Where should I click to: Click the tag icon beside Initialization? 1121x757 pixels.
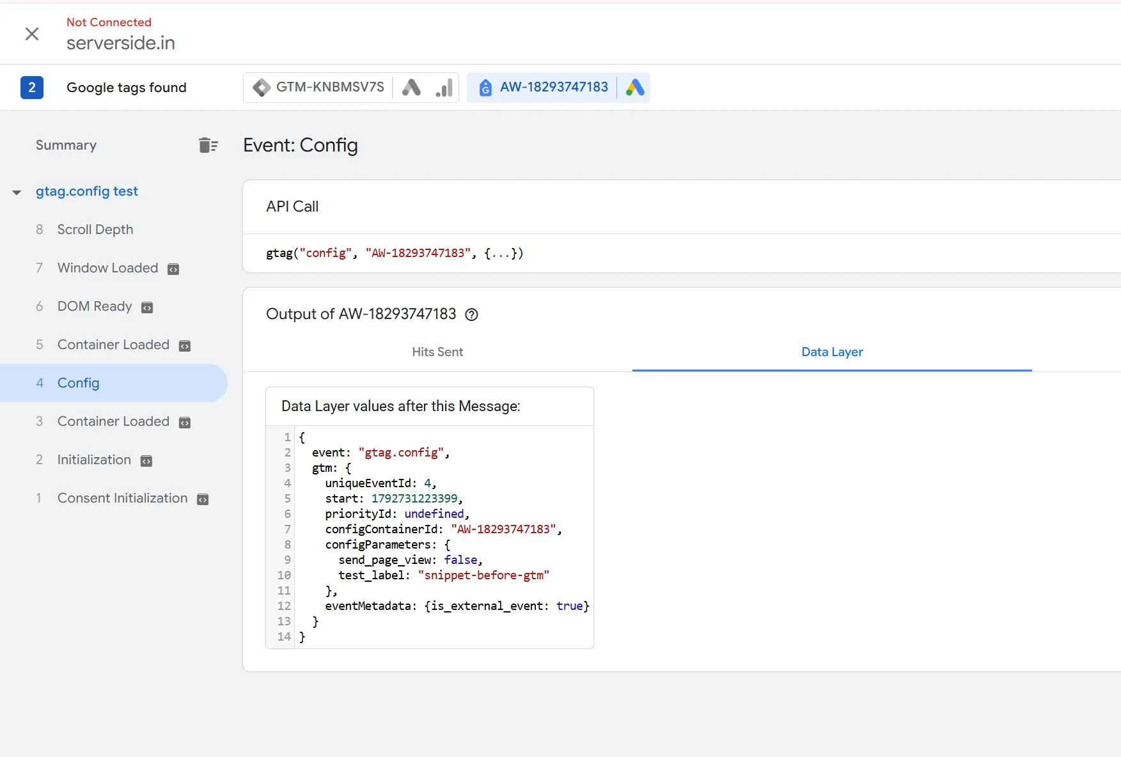[x=146, y=461]
